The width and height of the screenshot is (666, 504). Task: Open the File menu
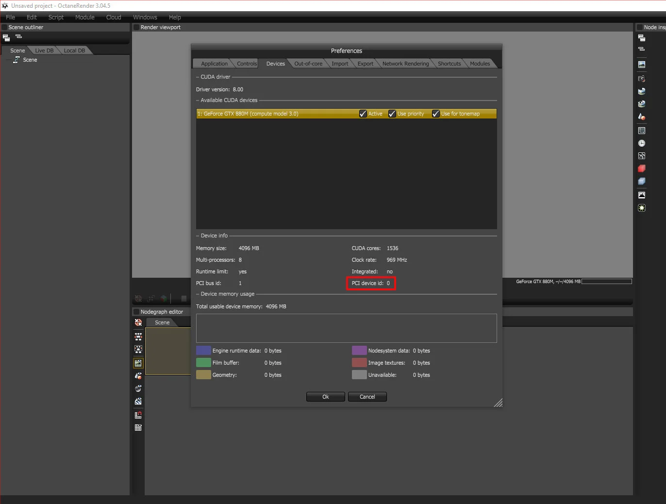pyautogui.click(x=10, y=17)
